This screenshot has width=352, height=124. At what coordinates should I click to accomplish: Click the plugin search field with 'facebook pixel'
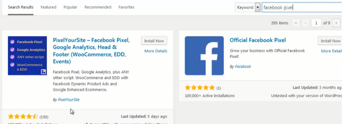(x=301, y=8)
